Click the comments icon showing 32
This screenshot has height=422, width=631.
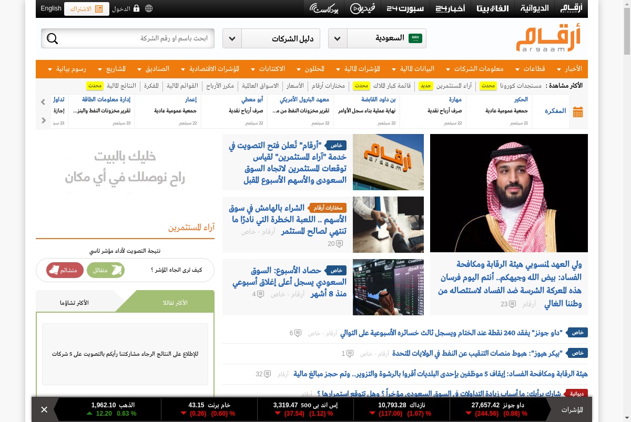click(x=267, y=374)
